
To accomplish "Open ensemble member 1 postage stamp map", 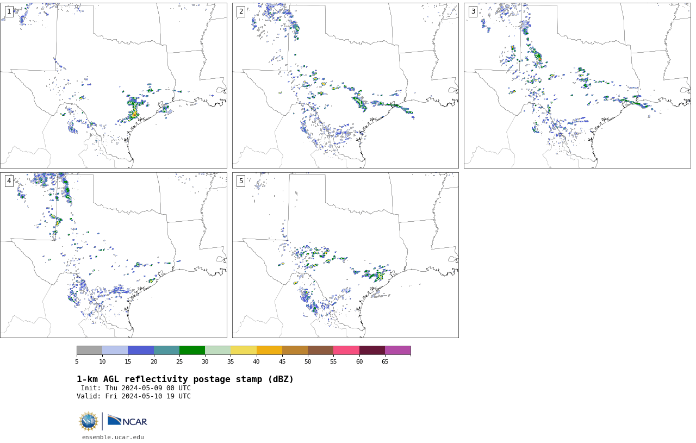I will pyautogui.click(x=114, y=85).
